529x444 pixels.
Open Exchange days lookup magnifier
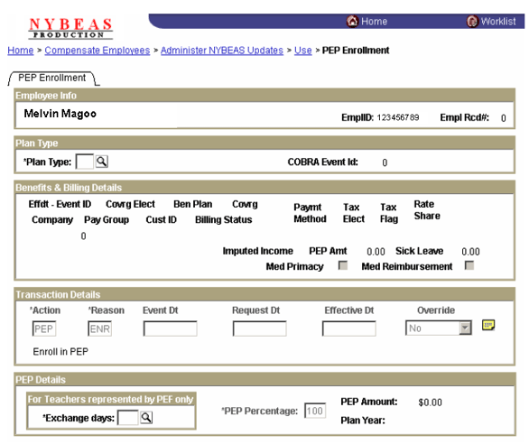[146, 417]
